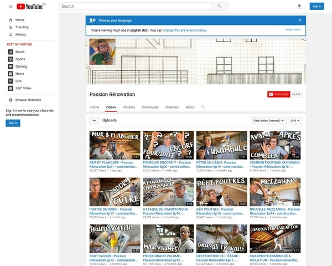Click the News channel icon

[x=11, y=74]
